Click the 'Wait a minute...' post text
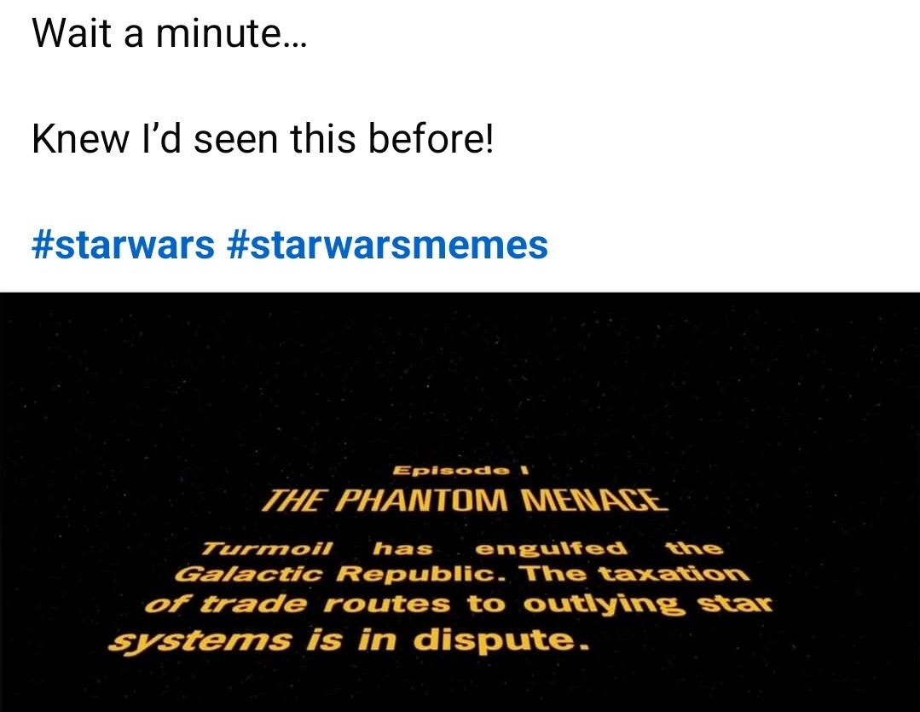 coord(170,33)
